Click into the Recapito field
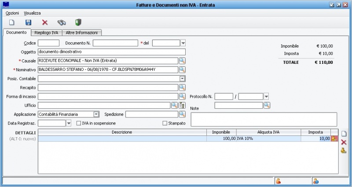 click(x=108, y=88)
